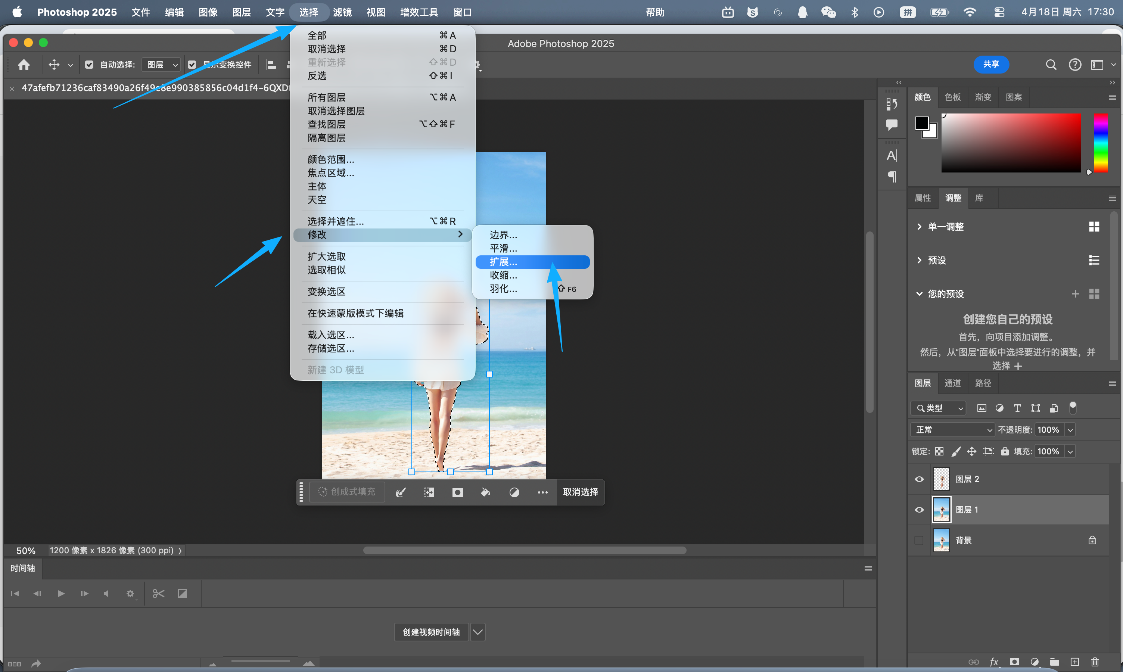Click the fx layer style icon
Image resolution: width=1123 pixels, height=672 pixels.
click(x=994, y=662)
